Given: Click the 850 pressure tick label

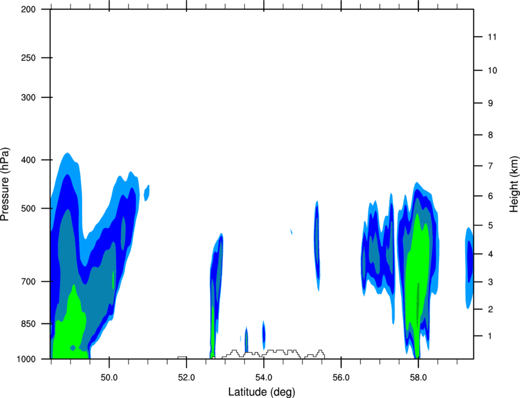Looking at the screenshot, I should (28, 324).
